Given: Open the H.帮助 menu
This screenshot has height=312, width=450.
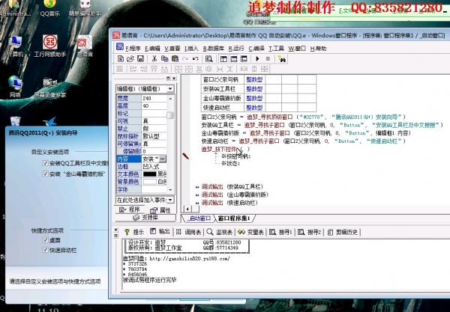Looking at the screenshot, I should pyautogui.click(x=318, y=49).
